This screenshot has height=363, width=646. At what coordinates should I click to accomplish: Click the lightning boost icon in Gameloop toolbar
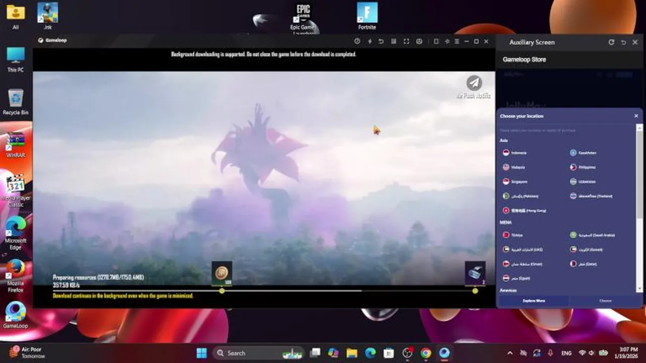369,41
